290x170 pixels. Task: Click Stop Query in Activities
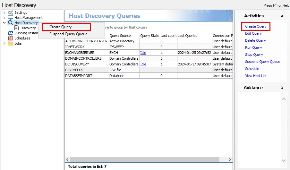[x=254, y=55]
